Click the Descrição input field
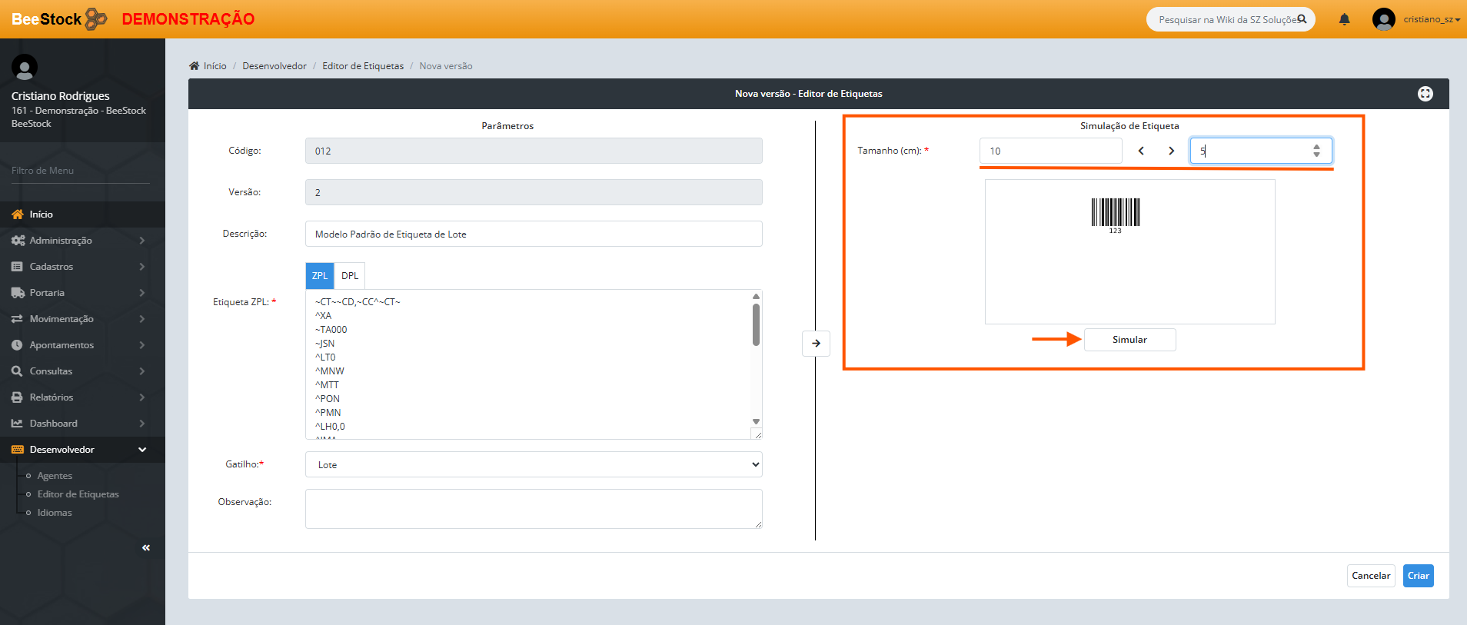The height and width of the screenshot is (625, 1467). pyautogui.click(x=534, y=234)
